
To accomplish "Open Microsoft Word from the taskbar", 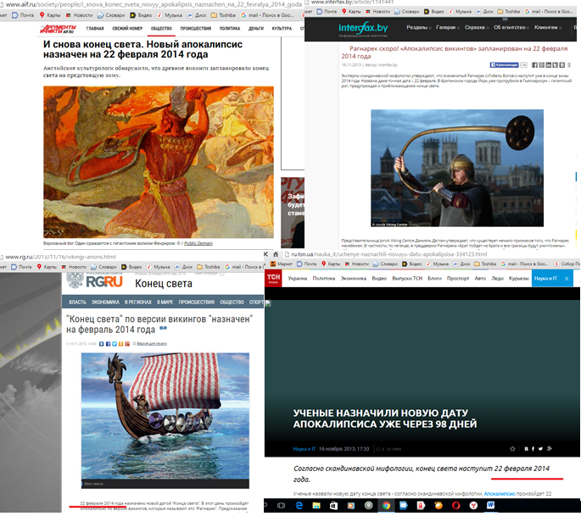I will [x=490, y=505].
